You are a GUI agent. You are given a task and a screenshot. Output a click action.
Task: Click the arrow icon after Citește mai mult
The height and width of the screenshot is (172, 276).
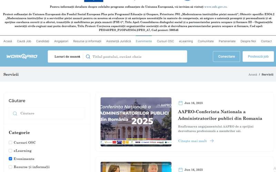pos(212,141)
